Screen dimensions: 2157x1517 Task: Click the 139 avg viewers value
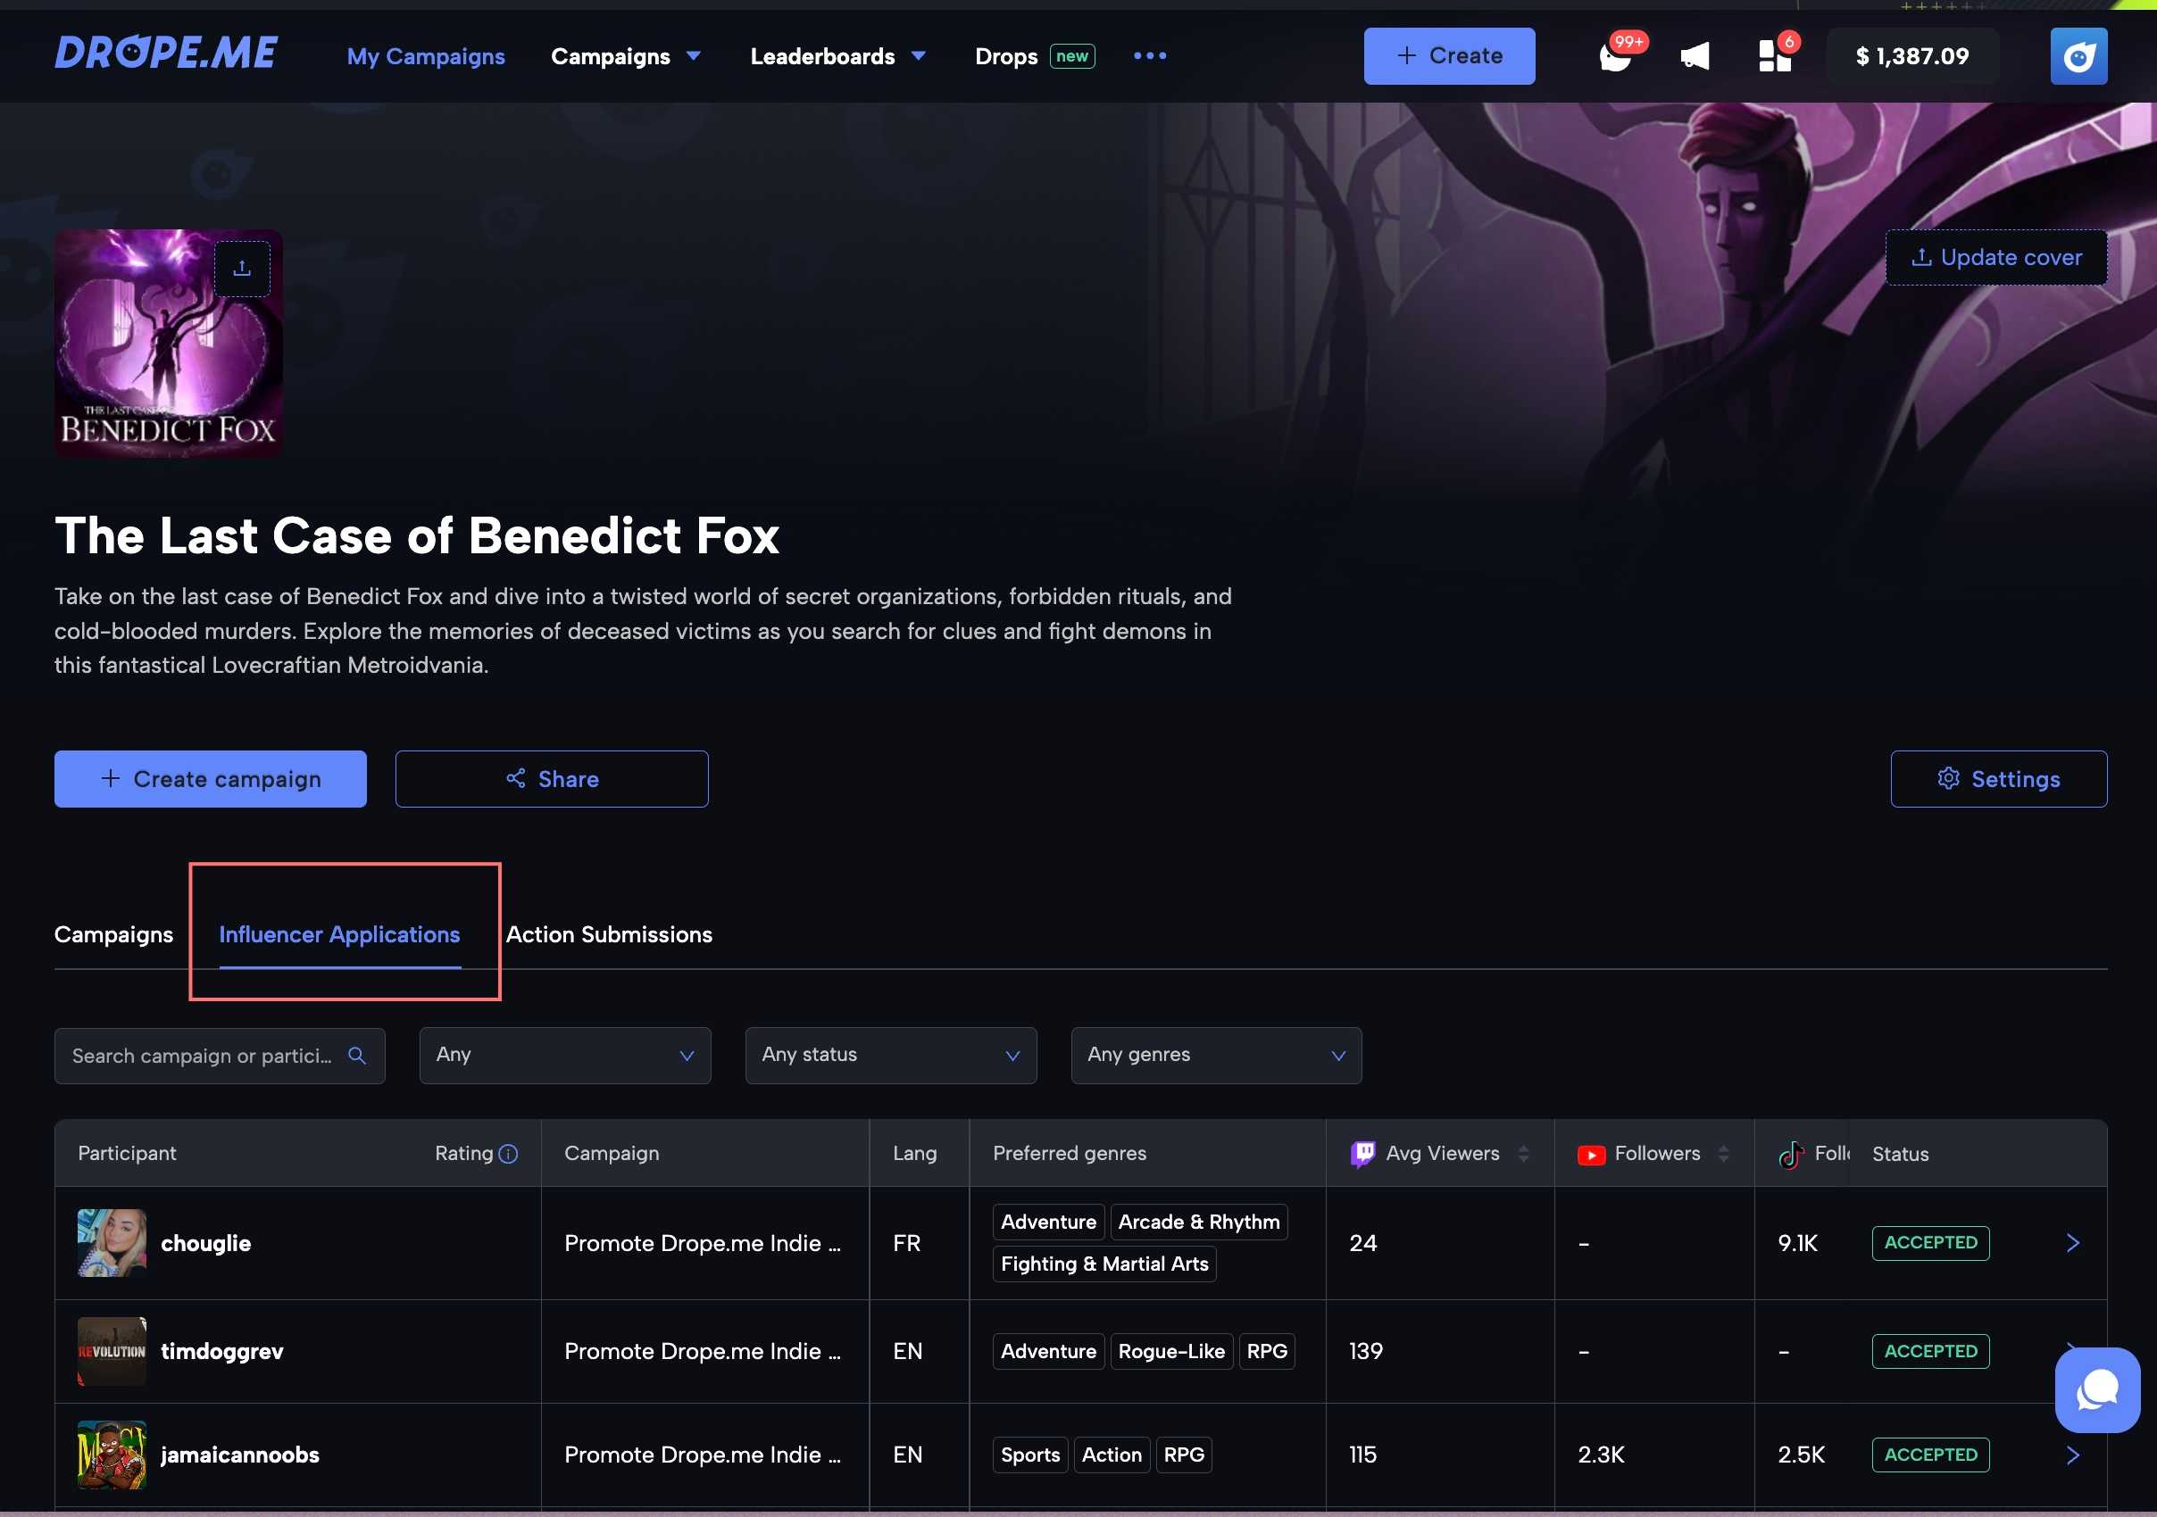point(1366,1351)
